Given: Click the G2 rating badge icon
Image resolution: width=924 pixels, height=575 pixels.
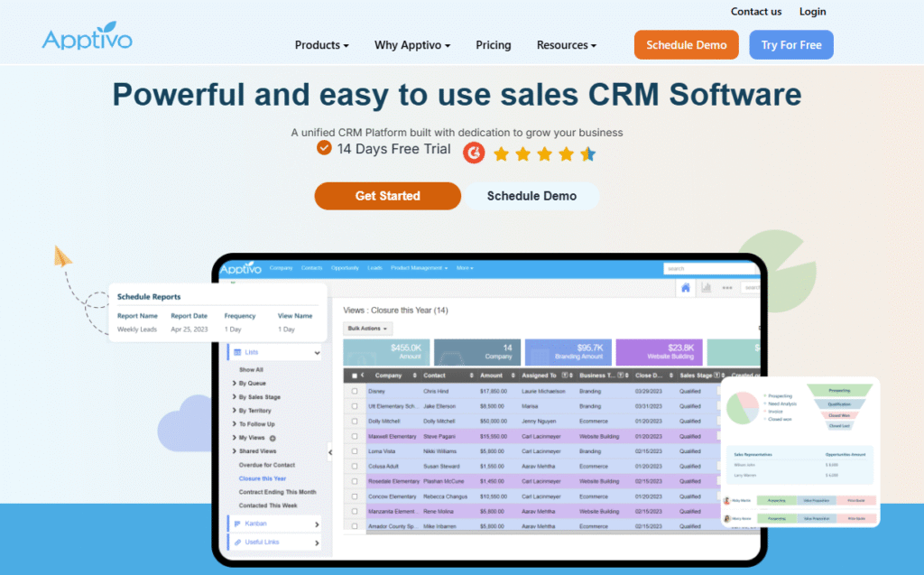Looking at the screenshot, I should (474, 153).
